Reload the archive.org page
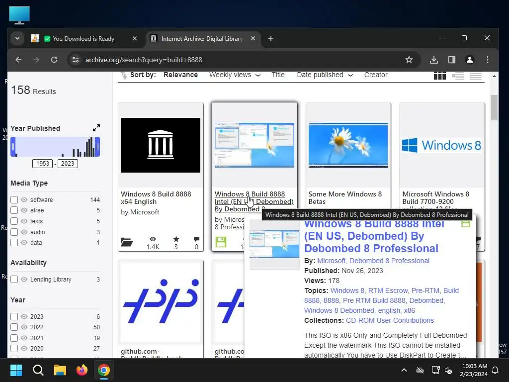Screen dimensions: 509x382 54,60
